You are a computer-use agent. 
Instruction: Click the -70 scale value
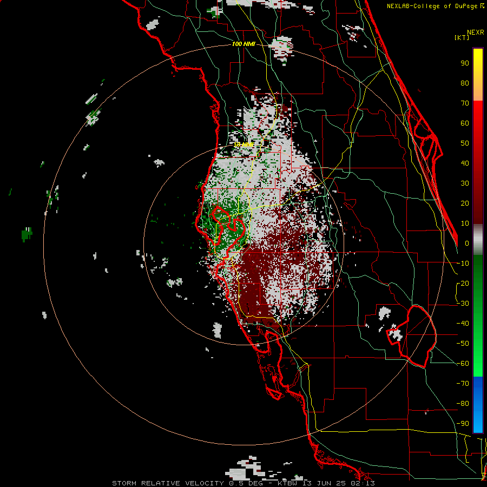[x=463, y=384]
